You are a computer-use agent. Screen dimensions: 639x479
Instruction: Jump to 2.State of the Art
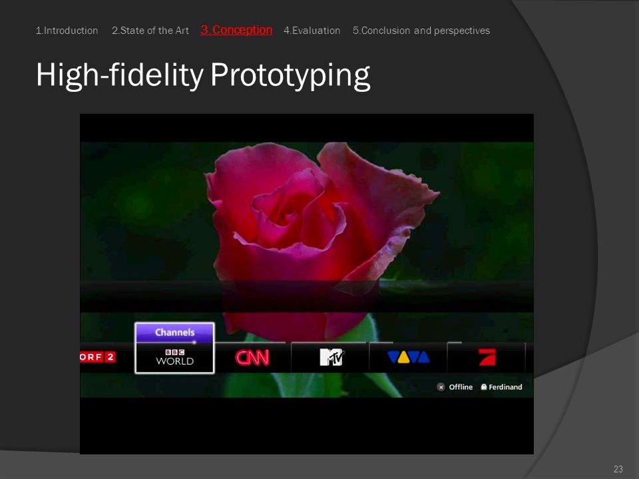pyautogui.click(x=150, y=31)
